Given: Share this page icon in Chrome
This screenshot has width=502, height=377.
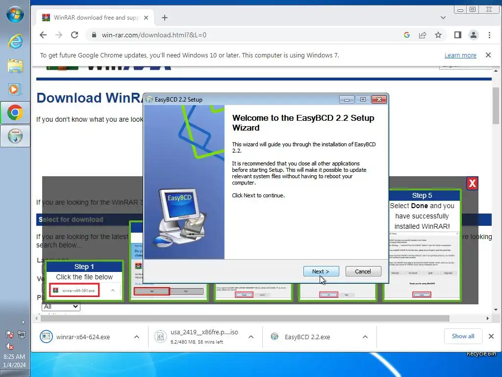Looking at the screenshot, I should click(x=423, y=35).
